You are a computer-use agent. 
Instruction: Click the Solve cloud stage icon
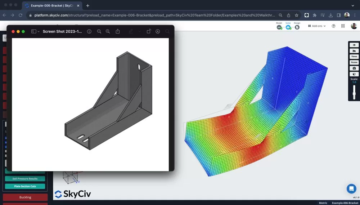click(288, 27)
